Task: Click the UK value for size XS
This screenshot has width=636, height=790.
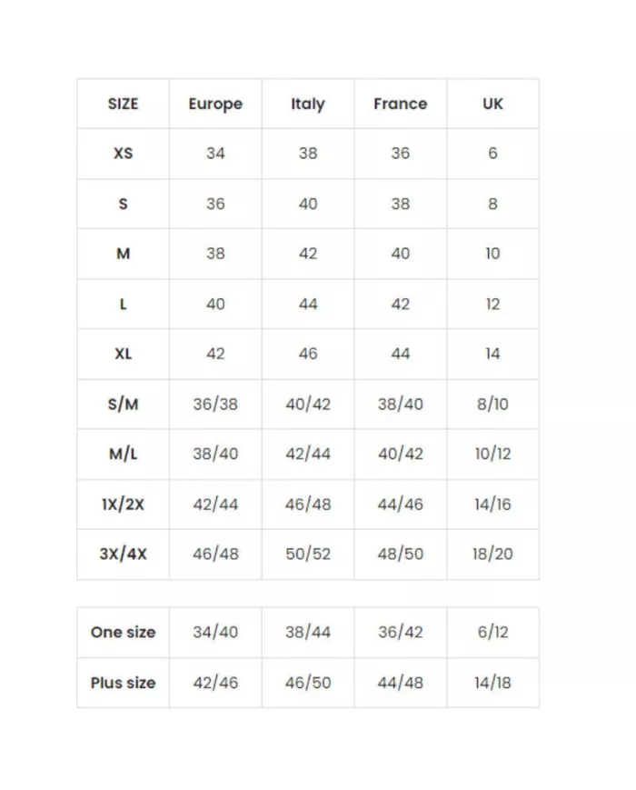Action: [x=492, y=154]
